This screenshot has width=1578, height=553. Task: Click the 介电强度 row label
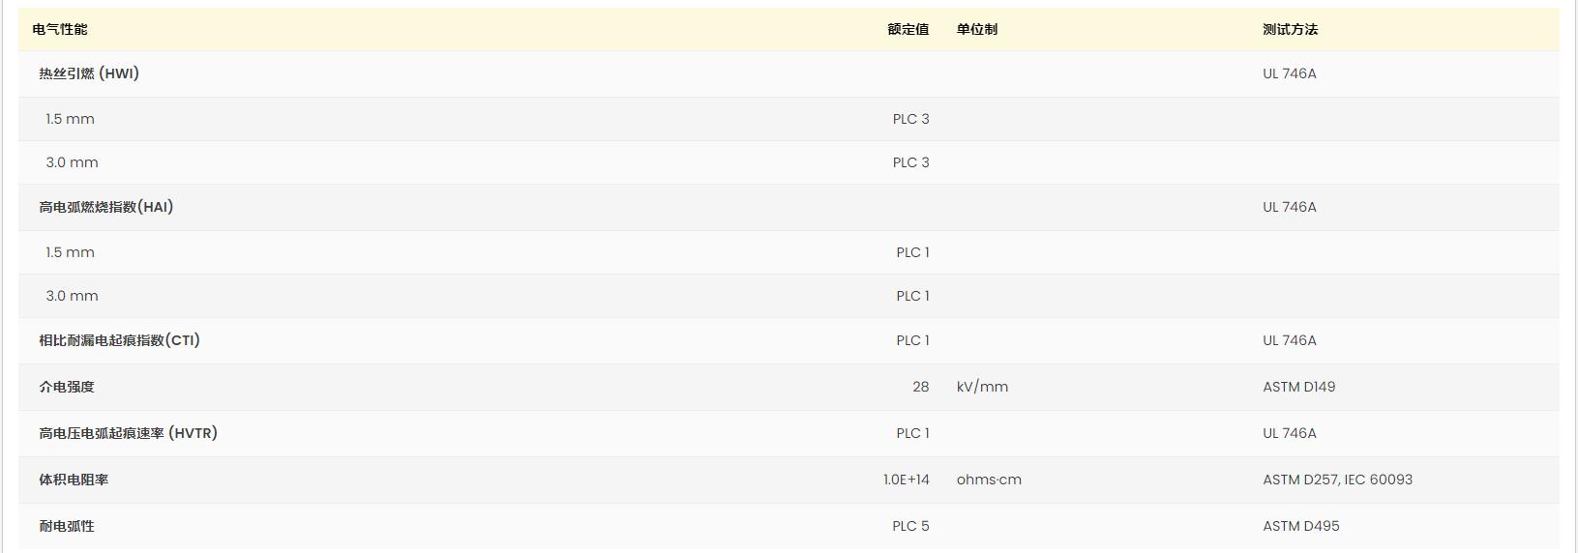(67, 387)
